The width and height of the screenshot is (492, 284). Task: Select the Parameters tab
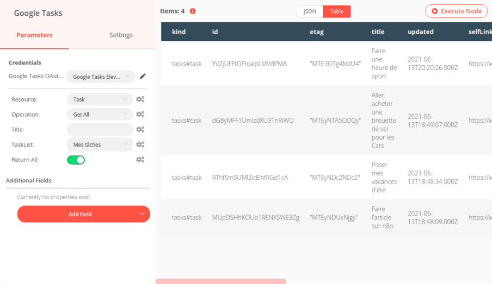tap(34, 35)
